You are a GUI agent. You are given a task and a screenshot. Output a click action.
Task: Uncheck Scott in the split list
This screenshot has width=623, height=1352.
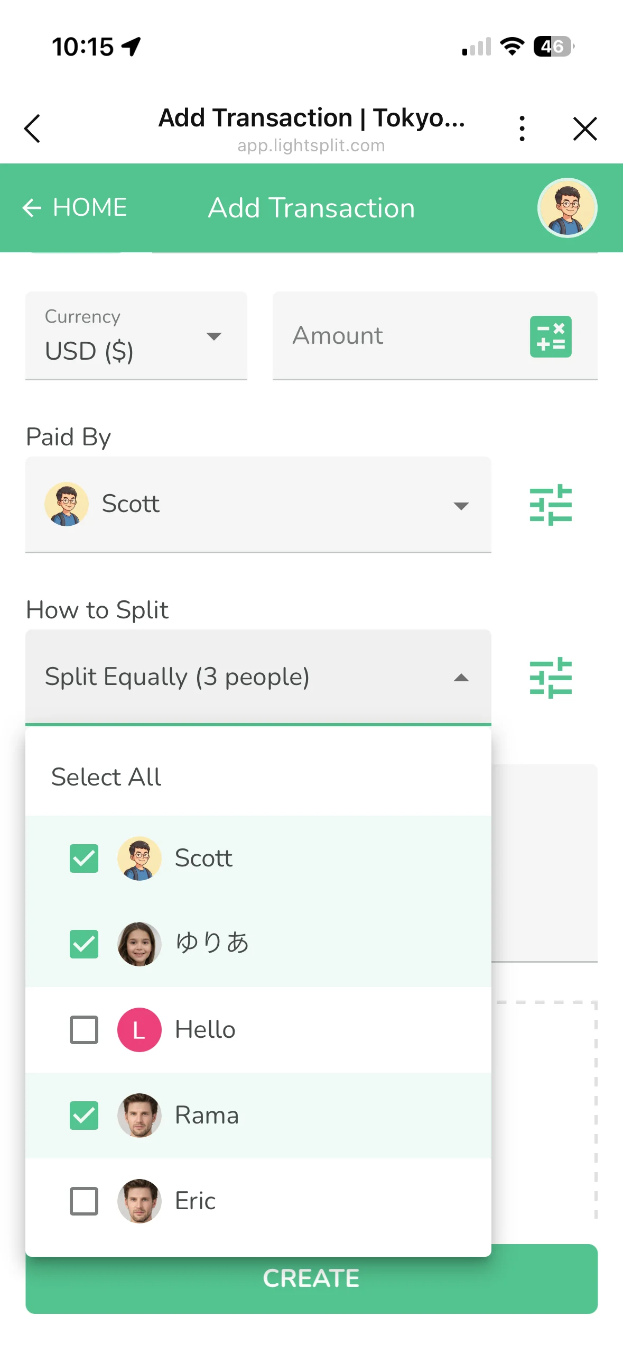tap(84, 858)
